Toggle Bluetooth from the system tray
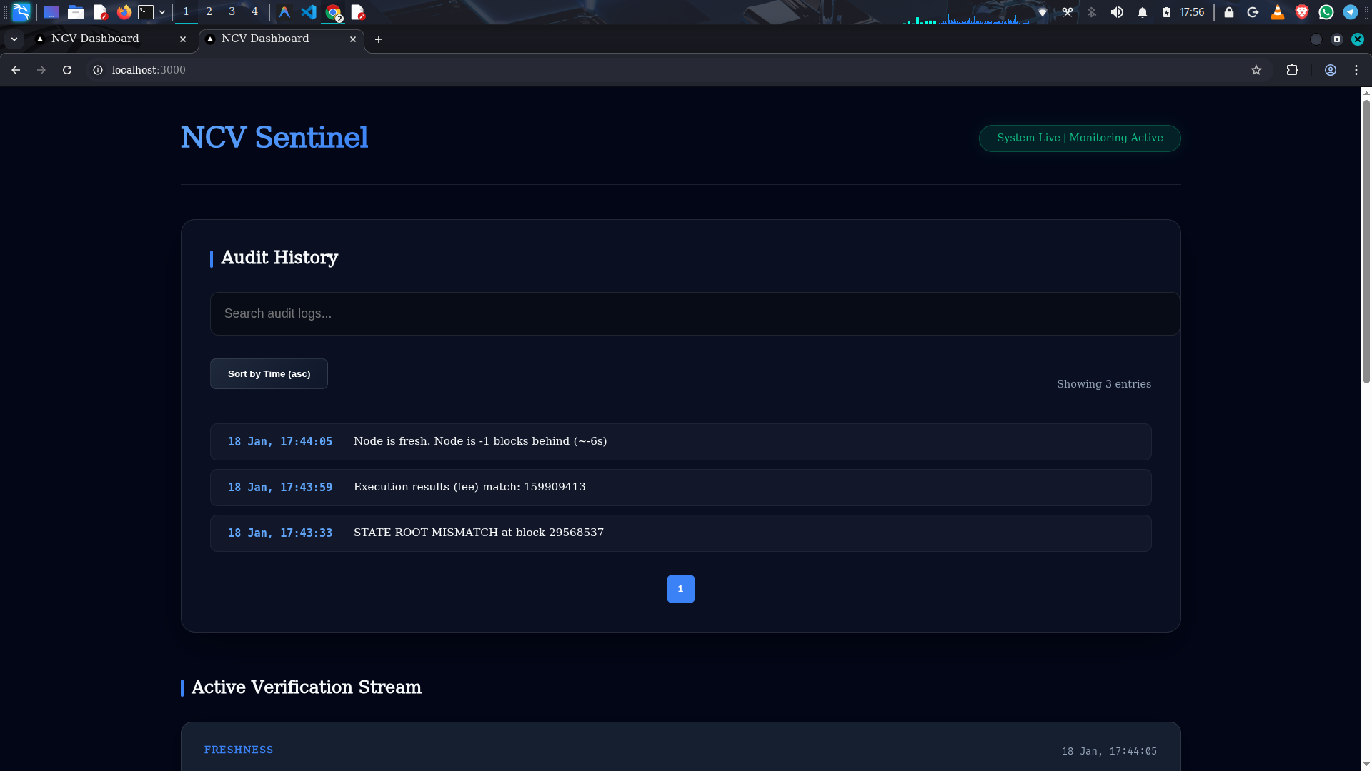This screenshot has width=1372, height=771. (1091, 12)
